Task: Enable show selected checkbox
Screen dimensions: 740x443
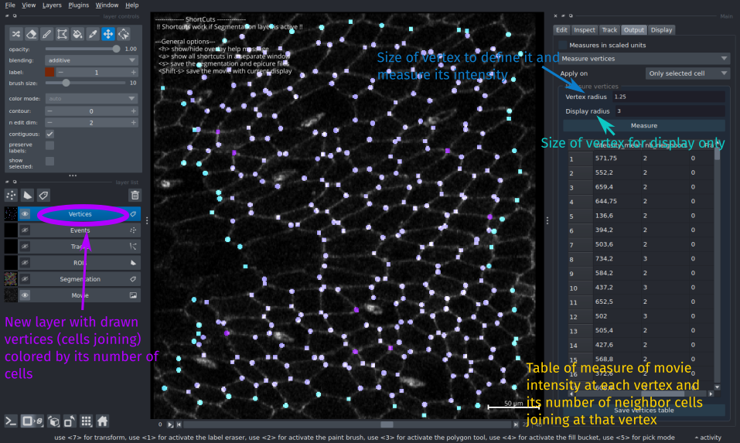Action: pos(49,162)
